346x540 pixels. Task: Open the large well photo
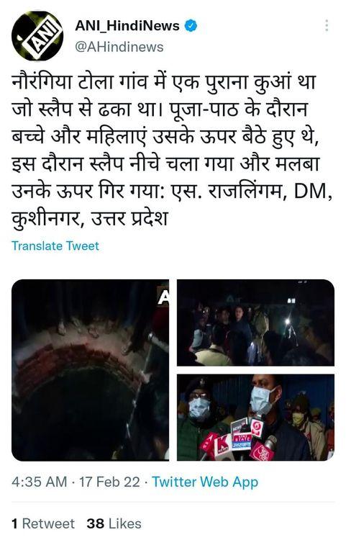click(91, 370)
